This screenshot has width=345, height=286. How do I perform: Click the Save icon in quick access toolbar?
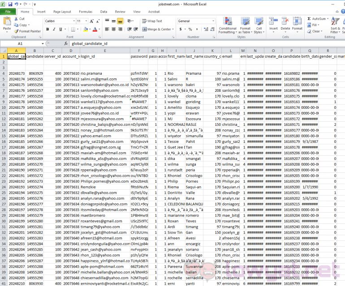point(10,4)
